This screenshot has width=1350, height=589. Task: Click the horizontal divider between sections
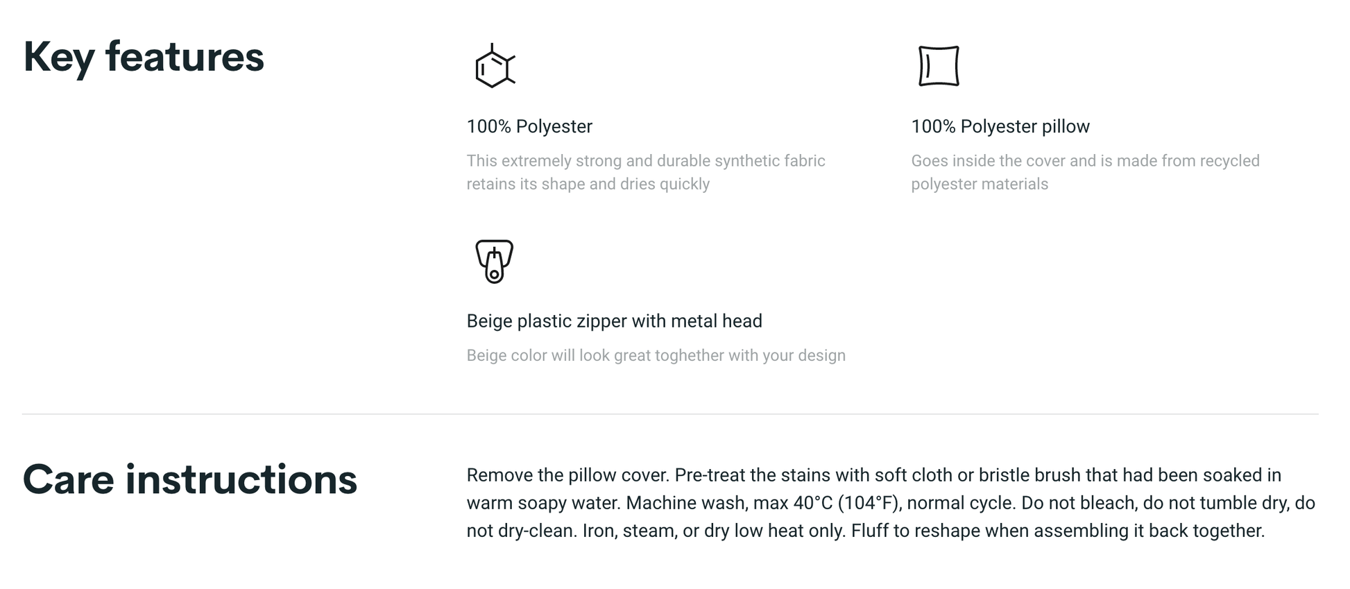coord(670,414)
